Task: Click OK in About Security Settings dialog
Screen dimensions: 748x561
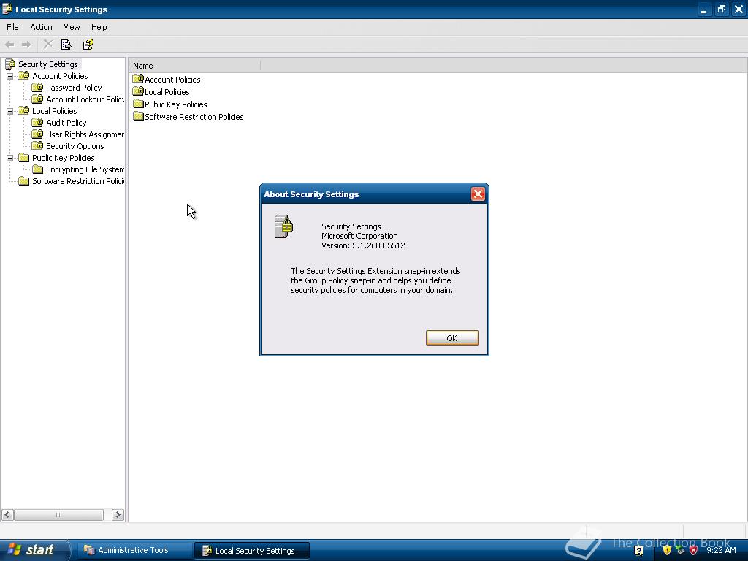Action: click(451, 337)
